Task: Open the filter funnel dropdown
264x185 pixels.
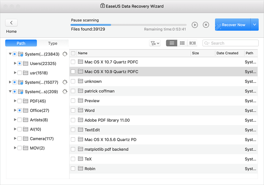Action: tap(155, 43)
